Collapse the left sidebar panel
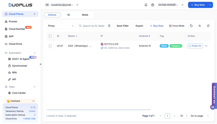 (x=41, y=64)
